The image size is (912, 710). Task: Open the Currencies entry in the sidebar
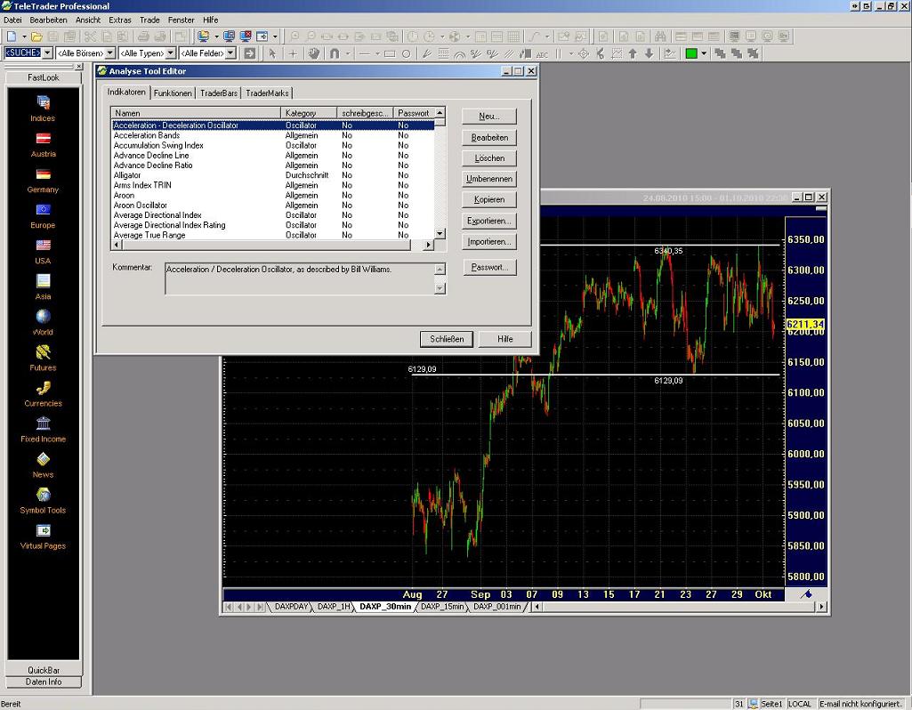click(43, 393)
